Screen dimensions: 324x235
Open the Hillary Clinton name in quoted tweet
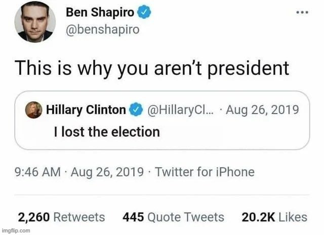coord(86,109)
